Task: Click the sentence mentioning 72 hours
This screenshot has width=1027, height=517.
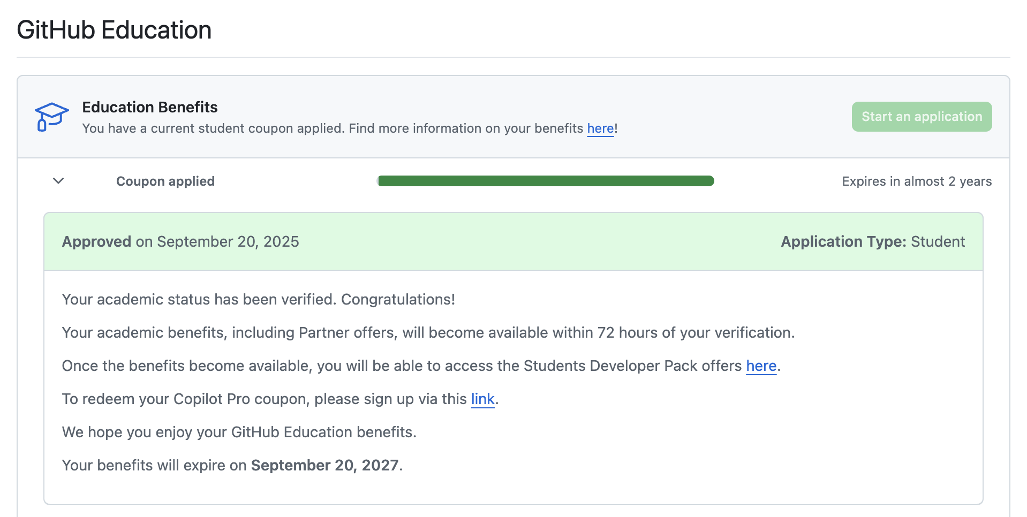Action: pos(428,332)
